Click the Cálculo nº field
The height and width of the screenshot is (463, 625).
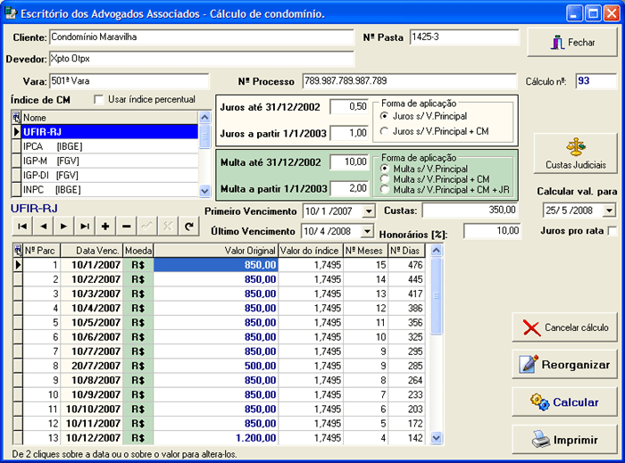coord(596,81)
